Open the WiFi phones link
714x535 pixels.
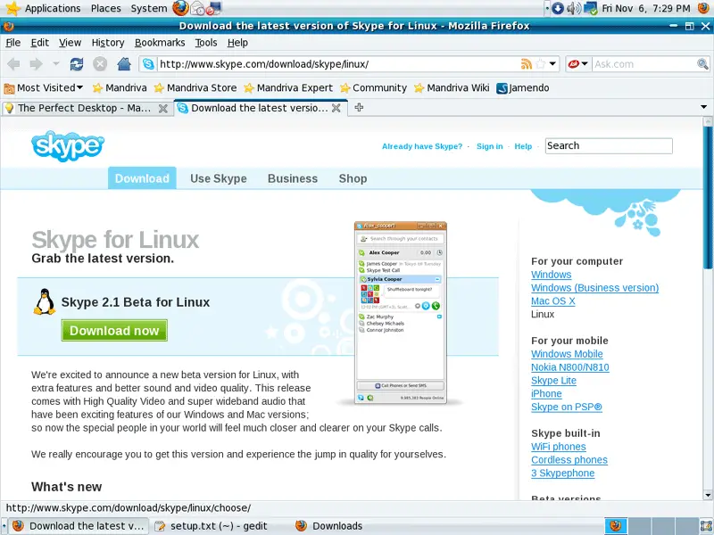coord(559,447)
